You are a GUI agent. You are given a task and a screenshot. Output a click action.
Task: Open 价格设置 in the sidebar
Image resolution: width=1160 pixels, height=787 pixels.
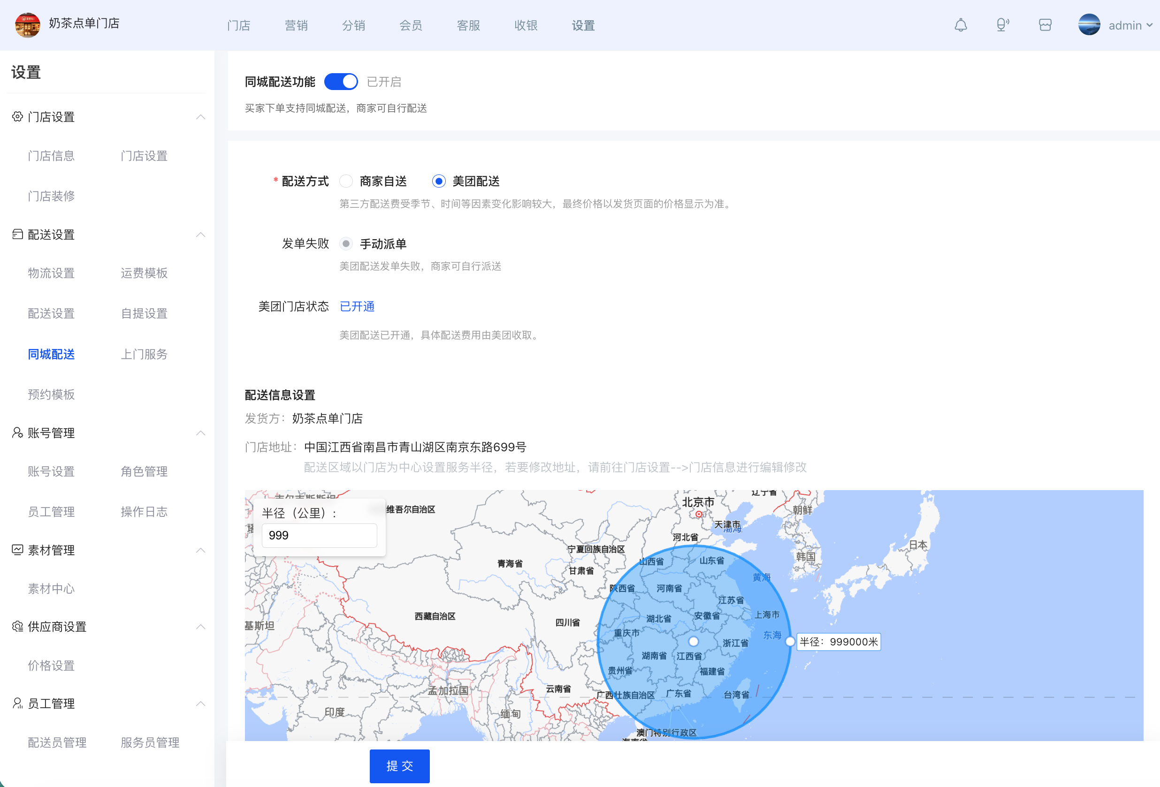tap(51, 666)
